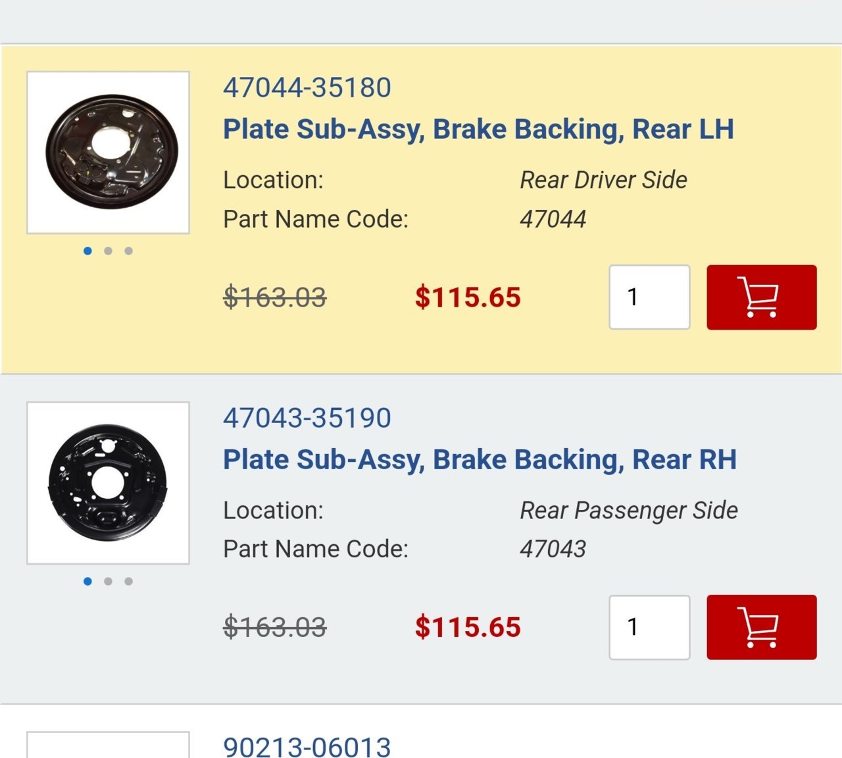Open part number 47043-35190 link
The width and height of the screenshot is (842, 758).
click(x=307, y=418)
